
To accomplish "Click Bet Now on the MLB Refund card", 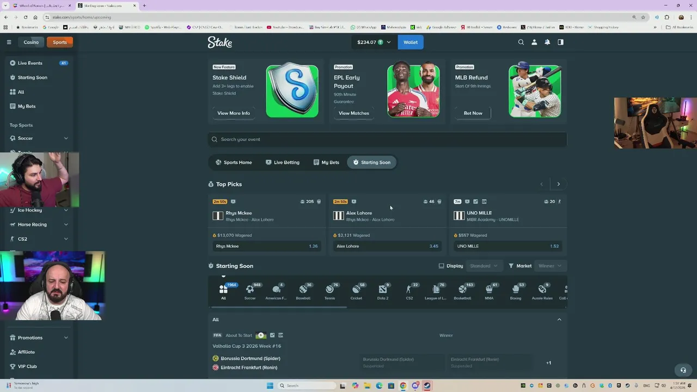I will [473, 113].
